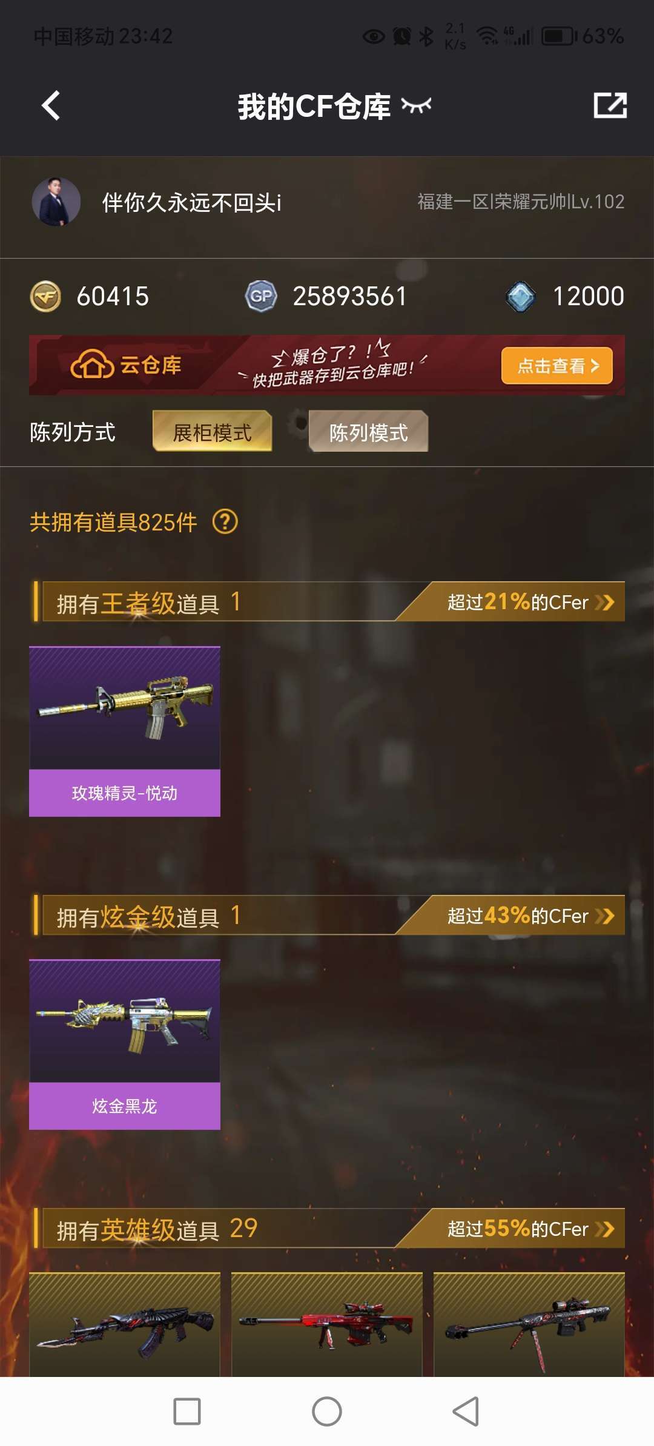
Task: Tap the Android home circle button
Action: [327, 1411]
